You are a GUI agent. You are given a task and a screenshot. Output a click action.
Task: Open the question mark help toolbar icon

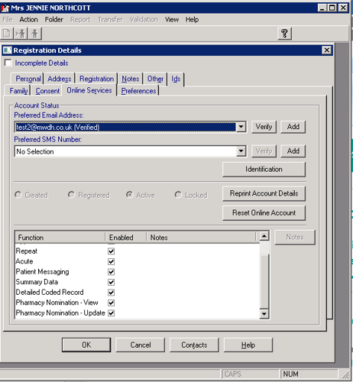tap(285, 34)
